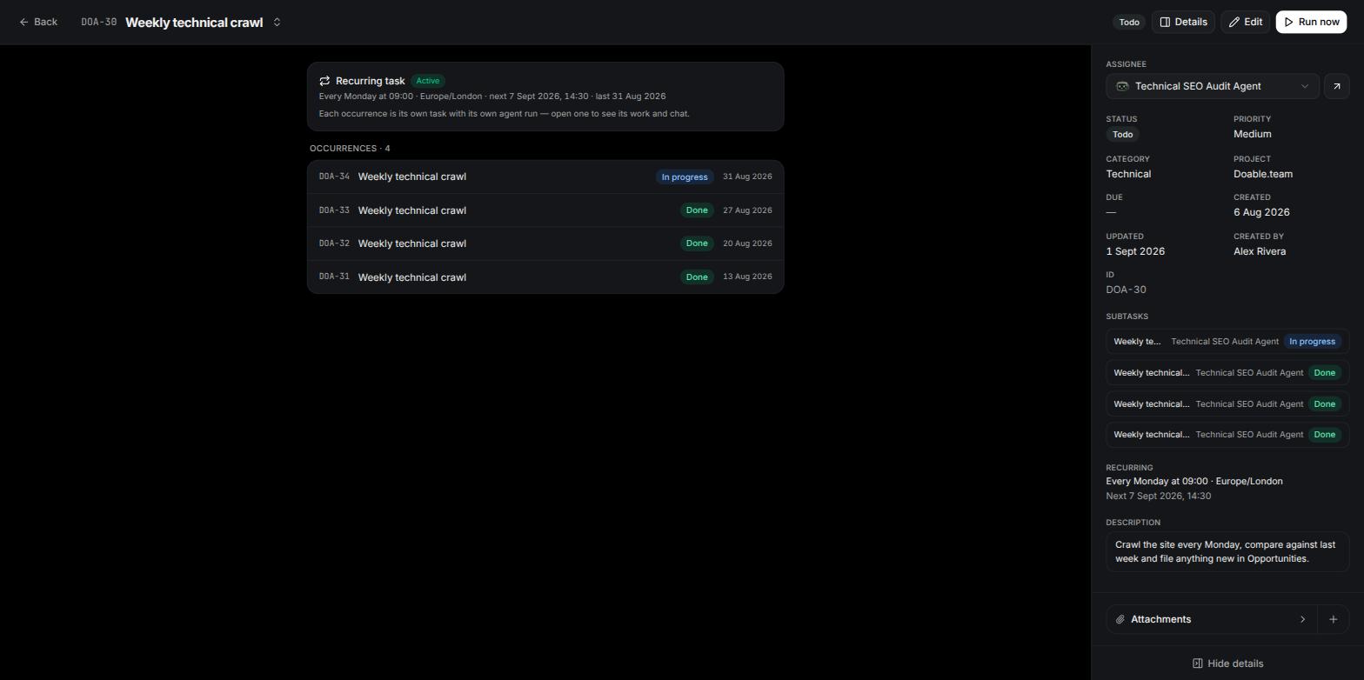Change the Medium priority value
Image resolution: width=1364 pixels, height=680 pixels.
pos(1252,134)
